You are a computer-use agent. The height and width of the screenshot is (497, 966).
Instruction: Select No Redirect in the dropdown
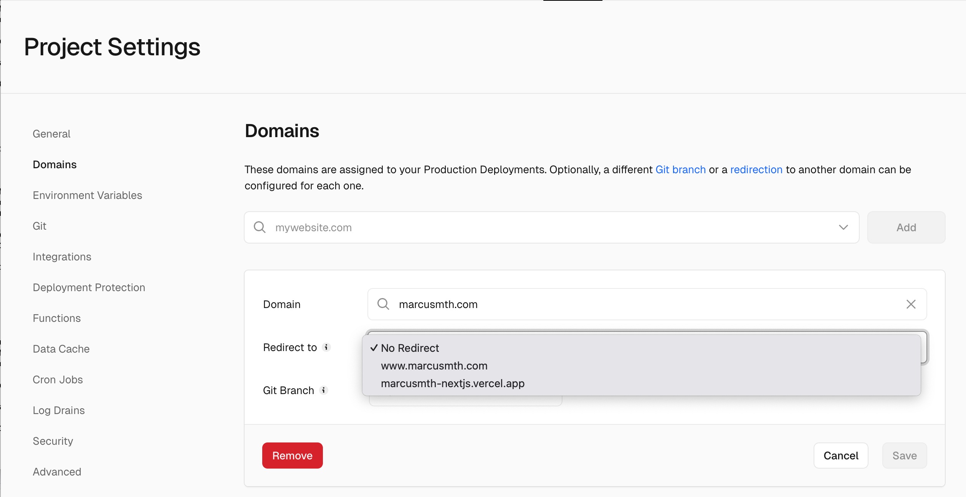pos(409,348)
